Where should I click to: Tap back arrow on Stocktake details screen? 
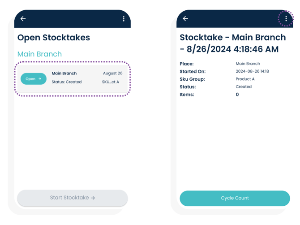point(185,19)
